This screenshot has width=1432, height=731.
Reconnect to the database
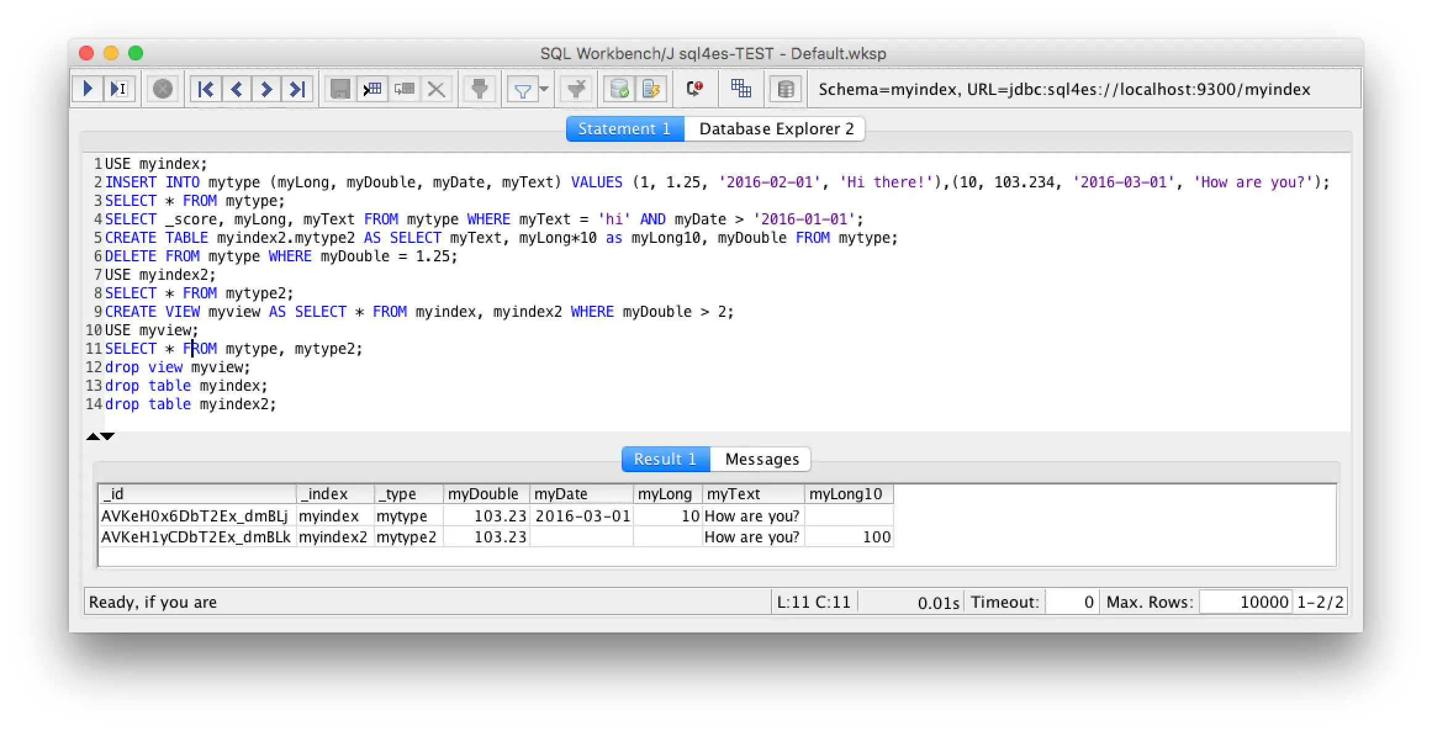coord(695,88)
